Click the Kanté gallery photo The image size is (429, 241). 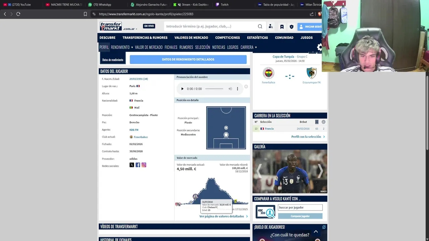(290, 171)
